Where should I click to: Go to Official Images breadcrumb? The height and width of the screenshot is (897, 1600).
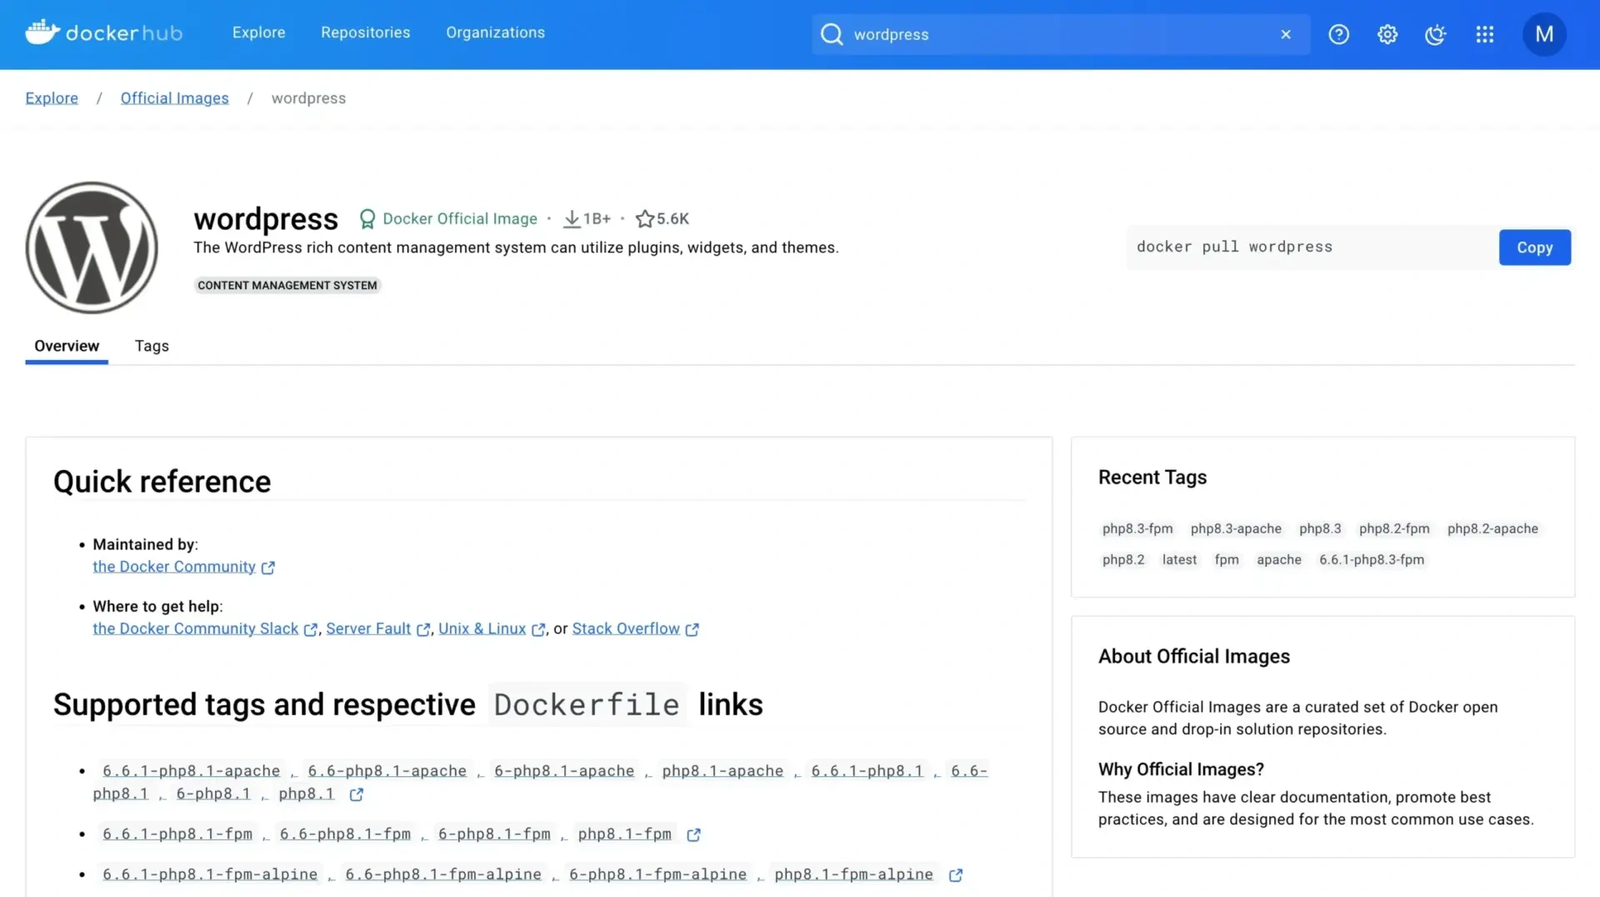coord(174,98)
